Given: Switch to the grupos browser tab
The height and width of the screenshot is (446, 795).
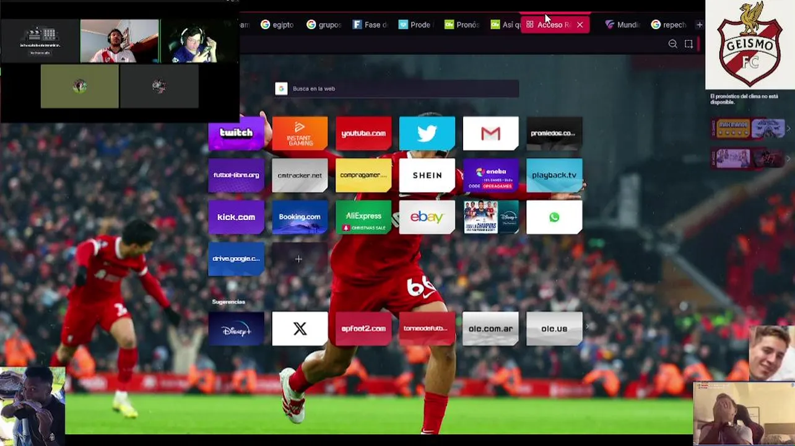Looking at the screenshot, I should [x=324, y=25].
